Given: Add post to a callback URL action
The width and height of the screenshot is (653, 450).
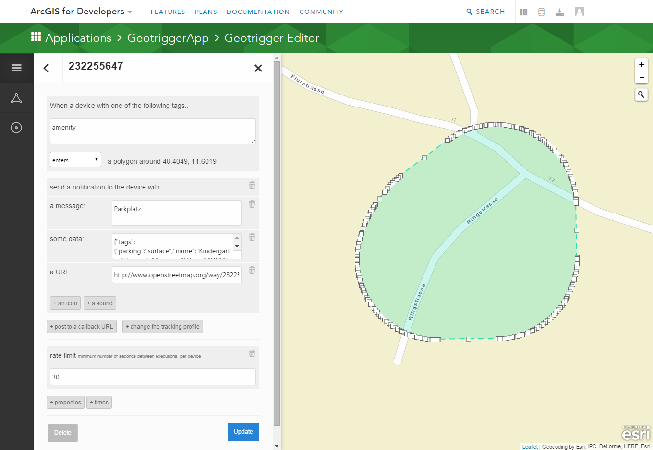Looking at the screenshot, I should (x=82, y=327).
